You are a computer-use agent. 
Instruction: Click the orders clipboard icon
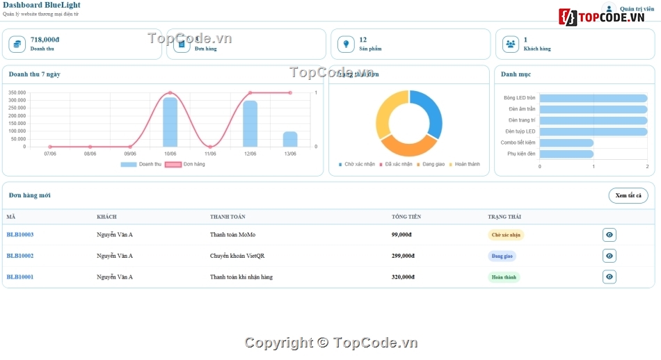tap(182, 44)
